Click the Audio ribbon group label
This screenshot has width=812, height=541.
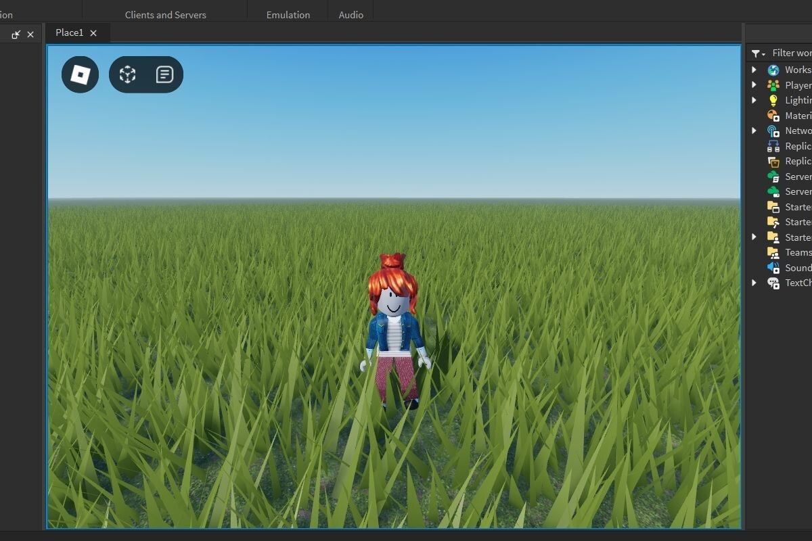click(351, 14)
